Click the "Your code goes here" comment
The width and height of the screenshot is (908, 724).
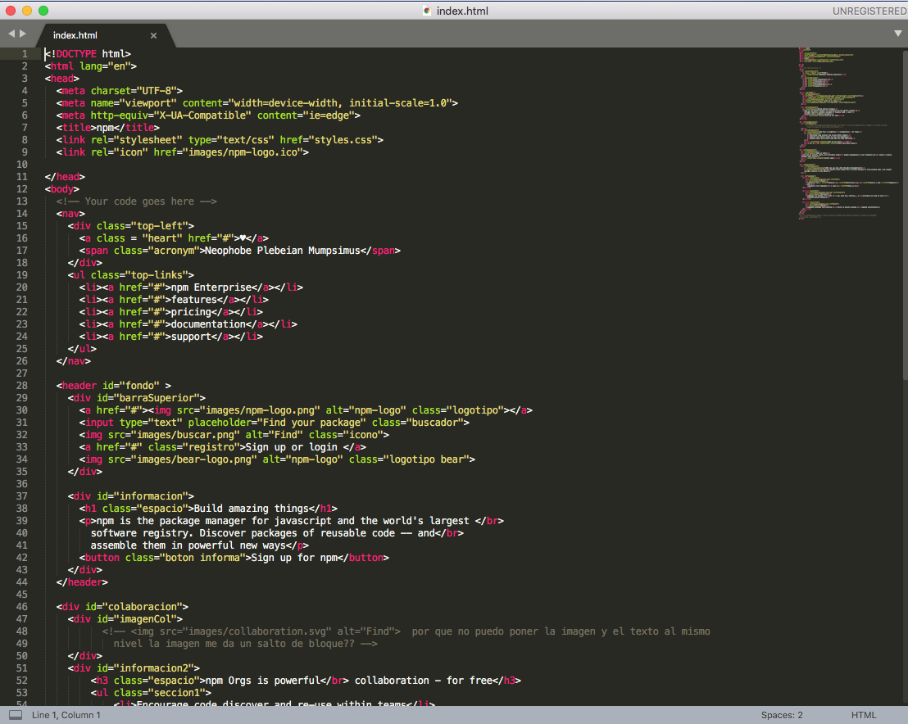pos(137,201)
